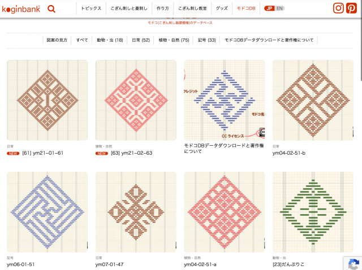Open the green だんぶりこ pattern thumbnail
362x270 pixels.
(313, 211)
